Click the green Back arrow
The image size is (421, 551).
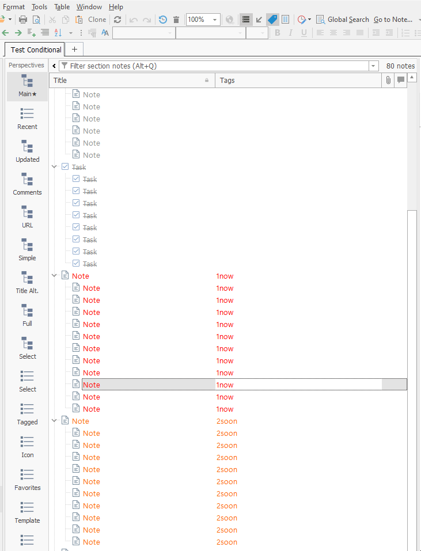[5, 33]
